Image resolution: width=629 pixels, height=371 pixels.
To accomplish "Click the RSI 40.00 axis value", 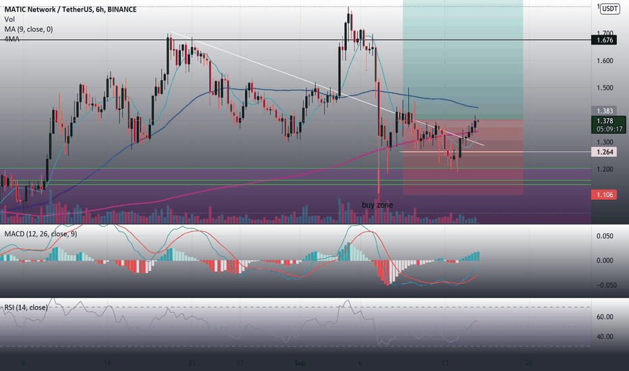I will click(605, 337).
